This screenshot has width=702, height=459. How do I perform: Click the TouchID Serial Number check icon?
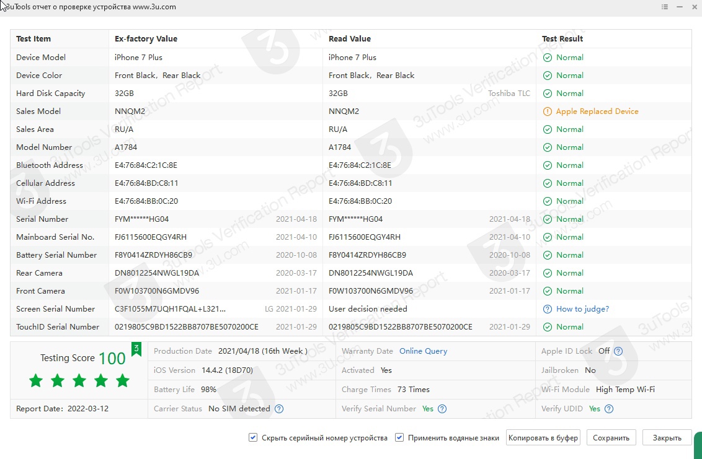coord(547,327)
